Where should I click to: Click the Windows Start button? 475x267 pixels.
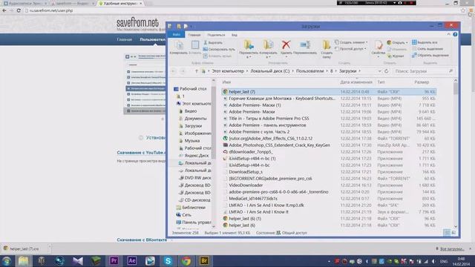pyautogui.click(x=7, y=261)
